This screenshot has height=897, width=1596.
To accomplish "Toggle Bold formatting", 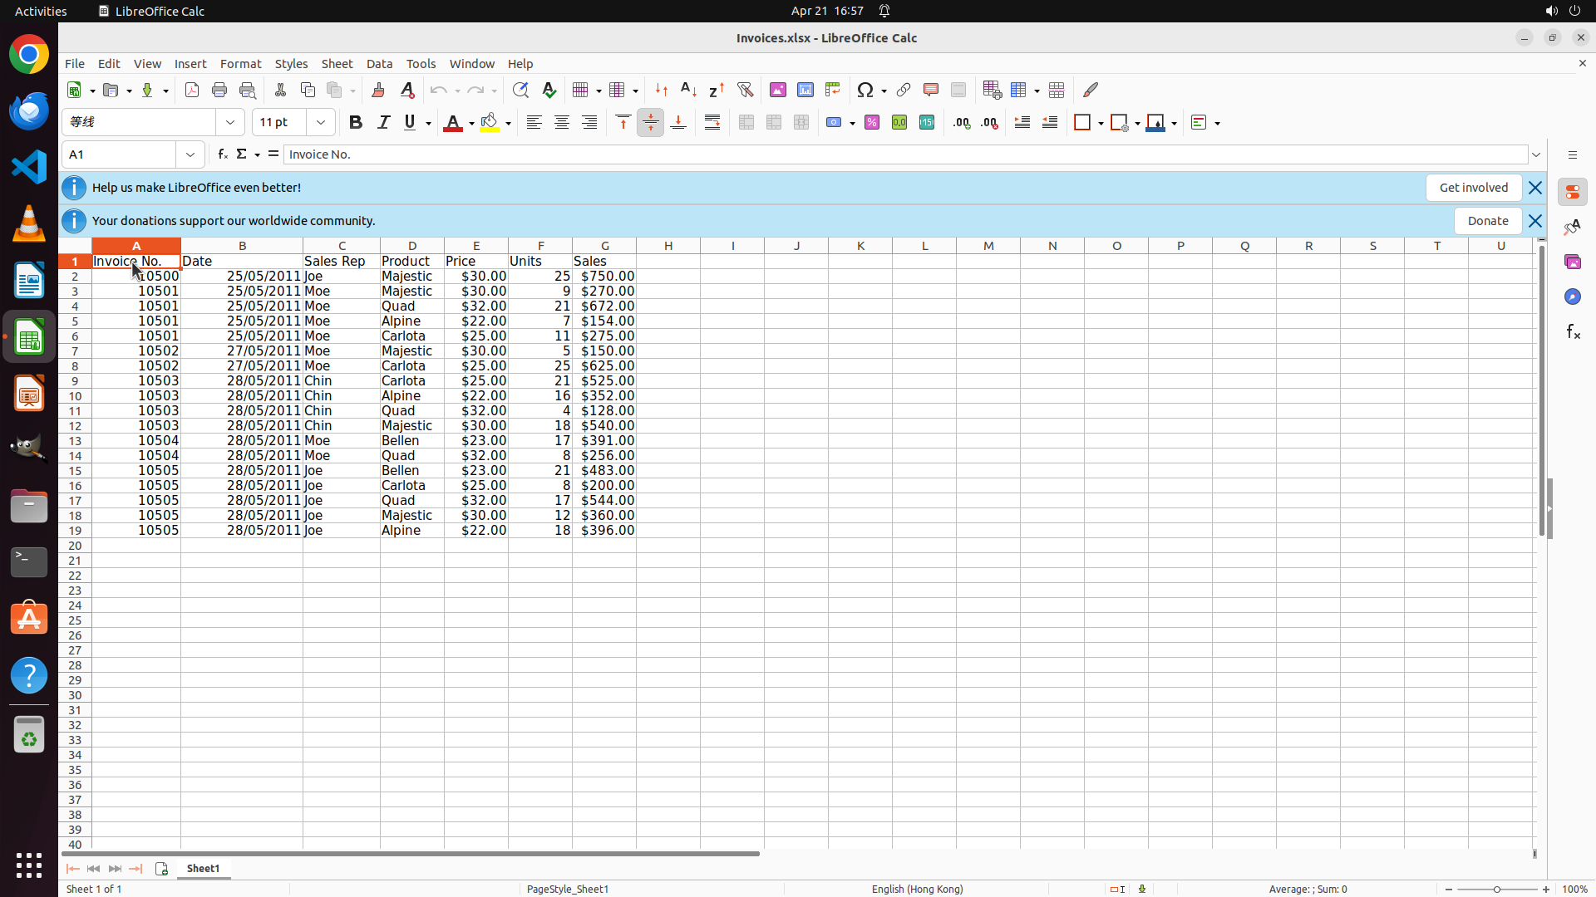I will click(356, 123).
